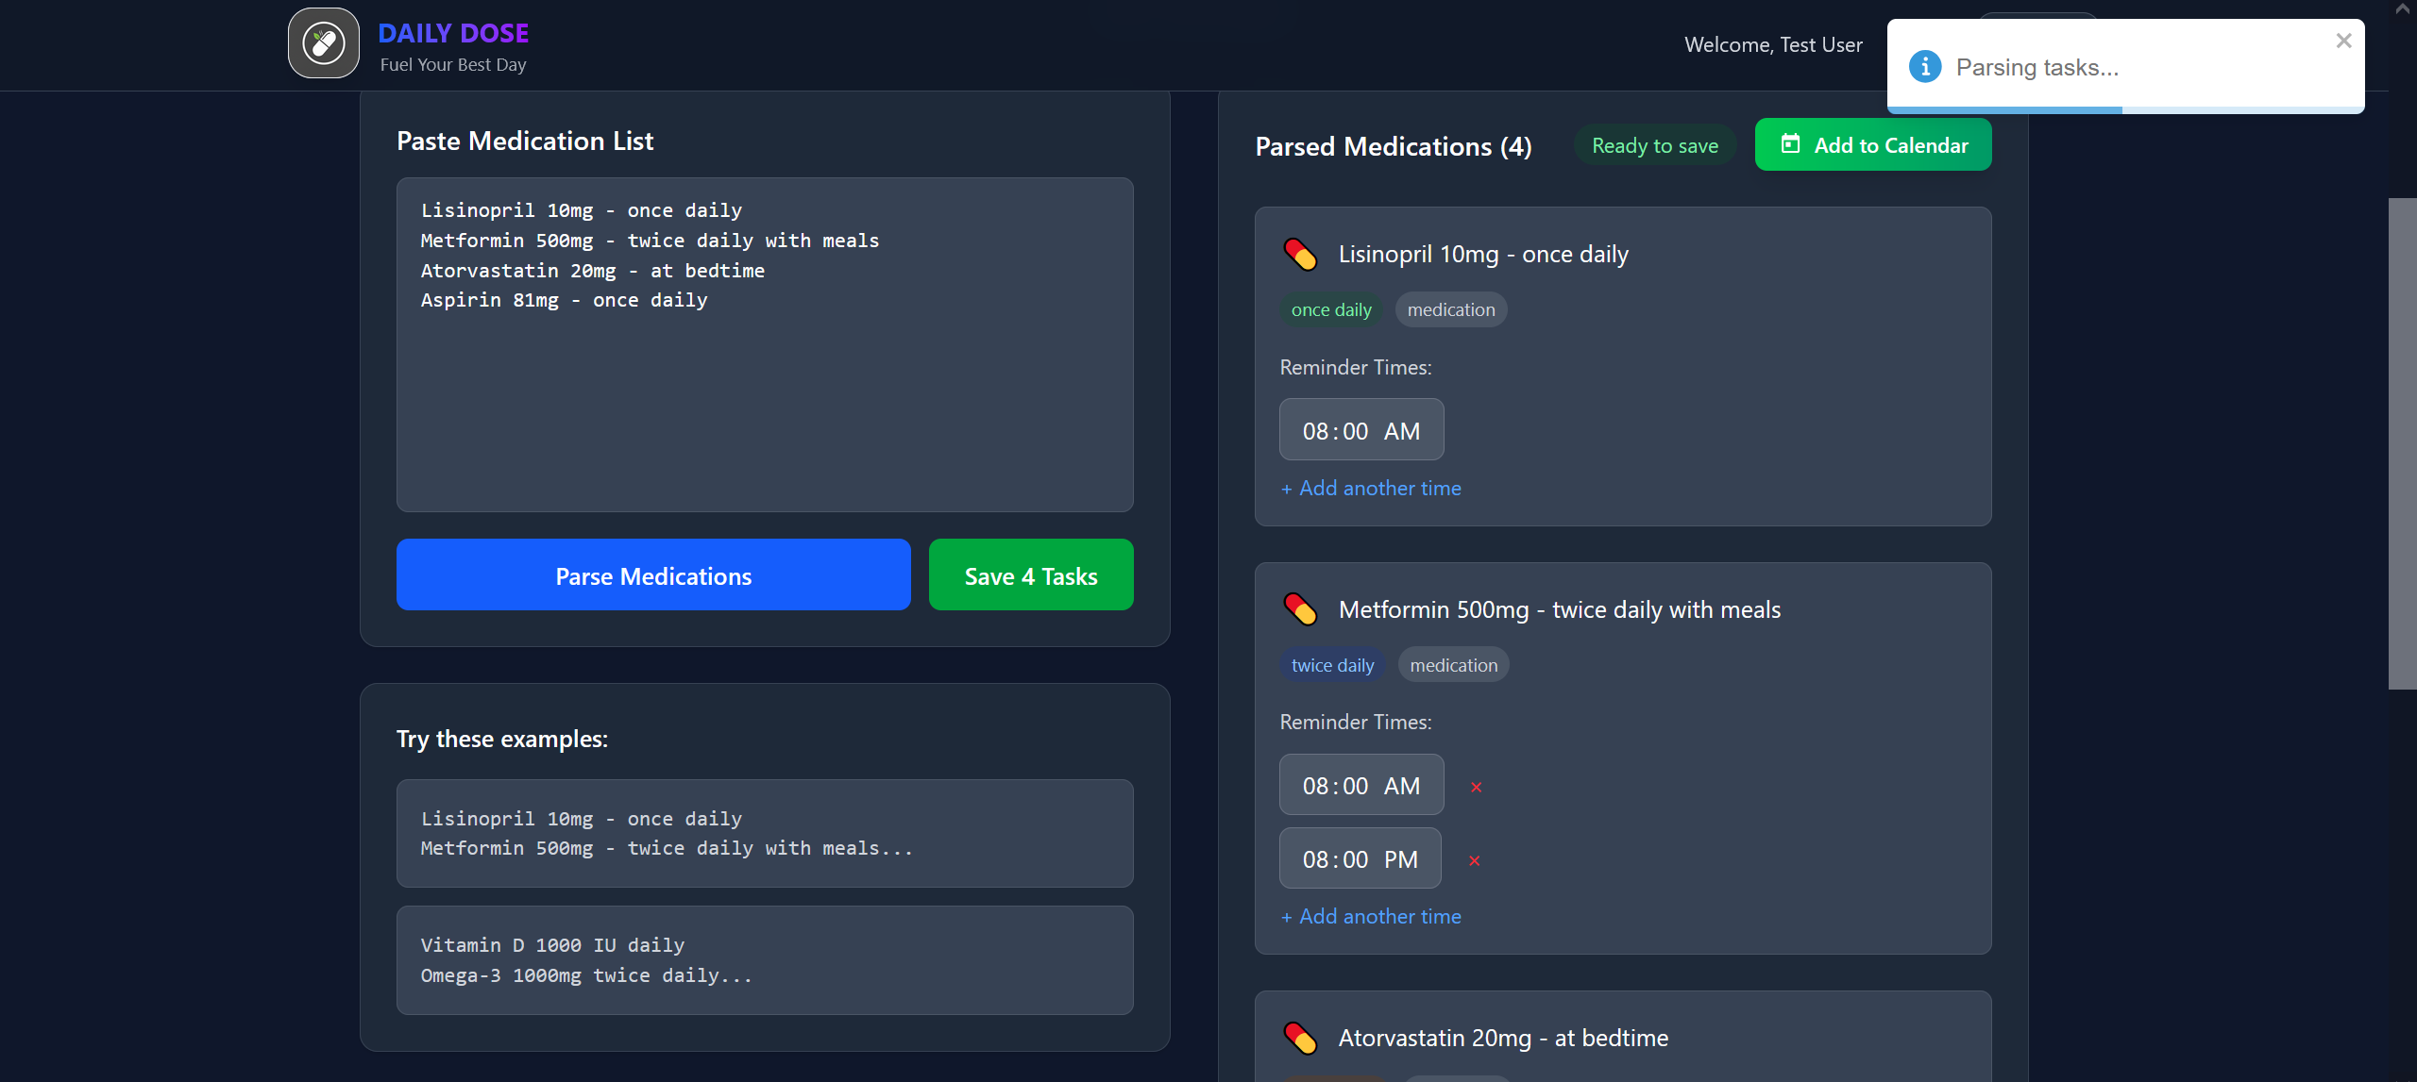Viewport: 2417px width, 1082px height.
Task: Click the info icon in Parsing tasks notification
Action: [x=1924, y=67]
